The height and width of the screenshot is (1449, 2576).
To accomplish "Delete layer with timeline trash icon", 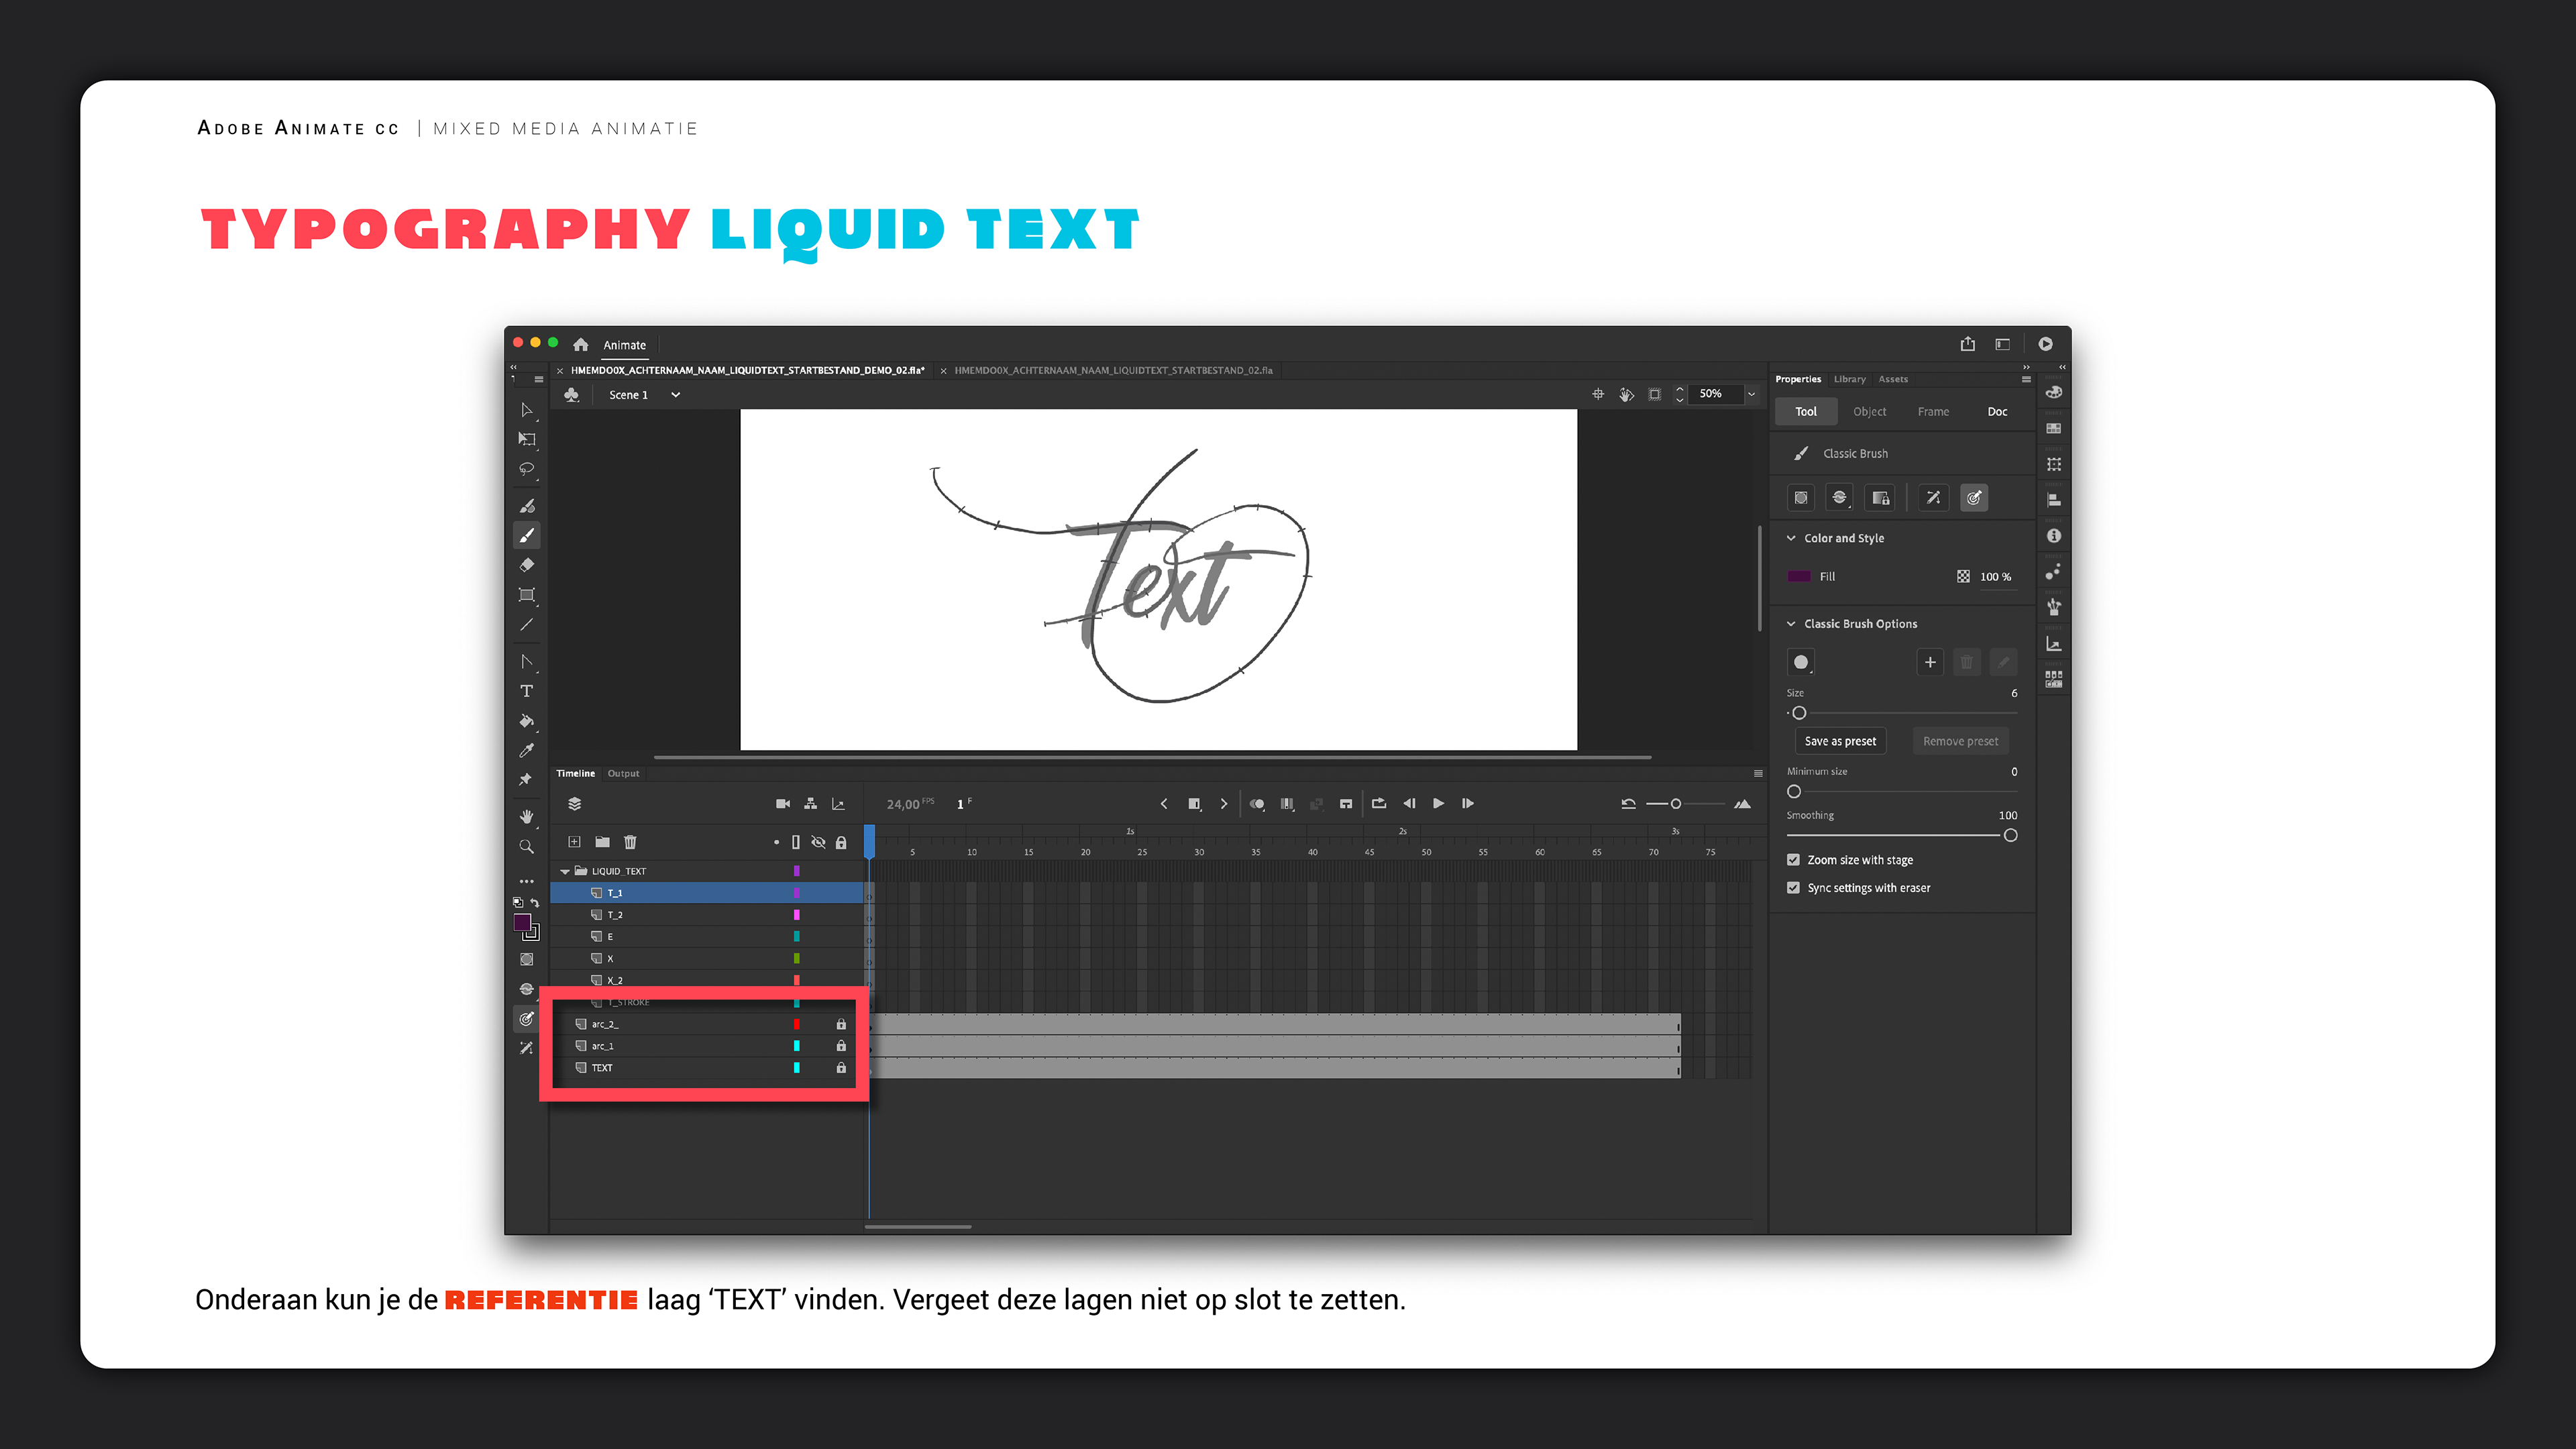I will coord(630,842).
